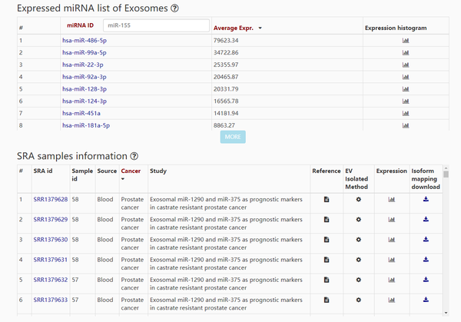Download isoform mapping for SRR1379631

pyautogui.click(x=426, y=260)
